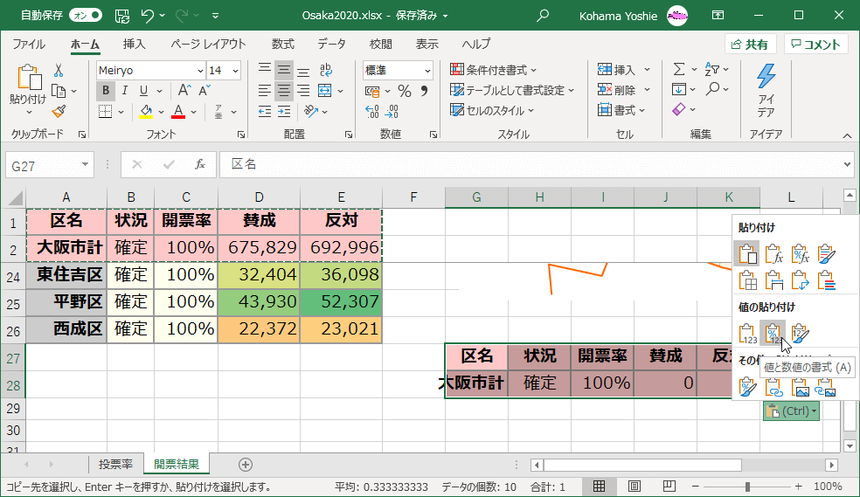Open the font size 14 dropdown

point(235,71)
